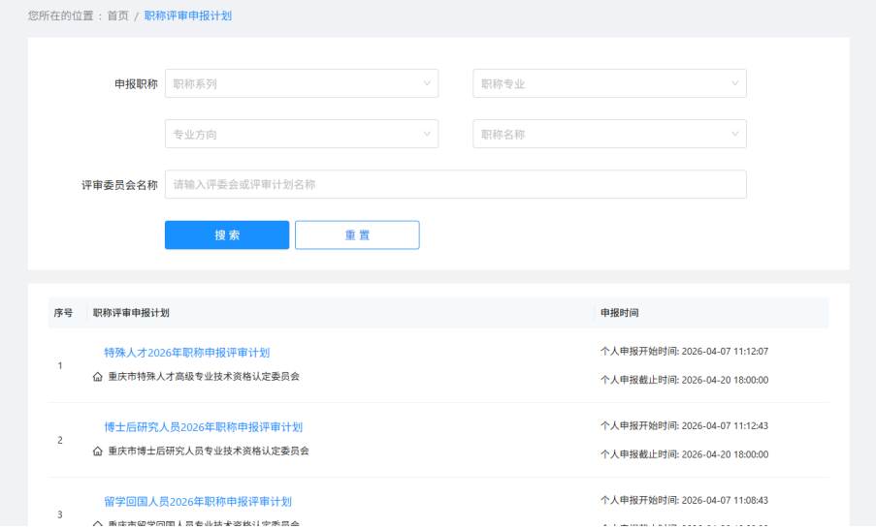The image size is (876, 529).
Task: Go to 首页 in the breadcrumb
Action: pos(117,16)
